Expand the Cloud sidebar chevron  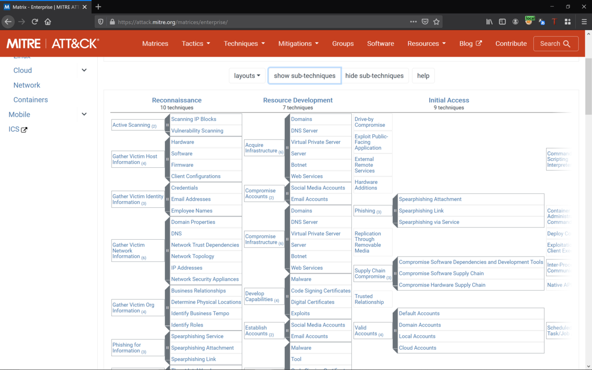(x=84, y=70)
